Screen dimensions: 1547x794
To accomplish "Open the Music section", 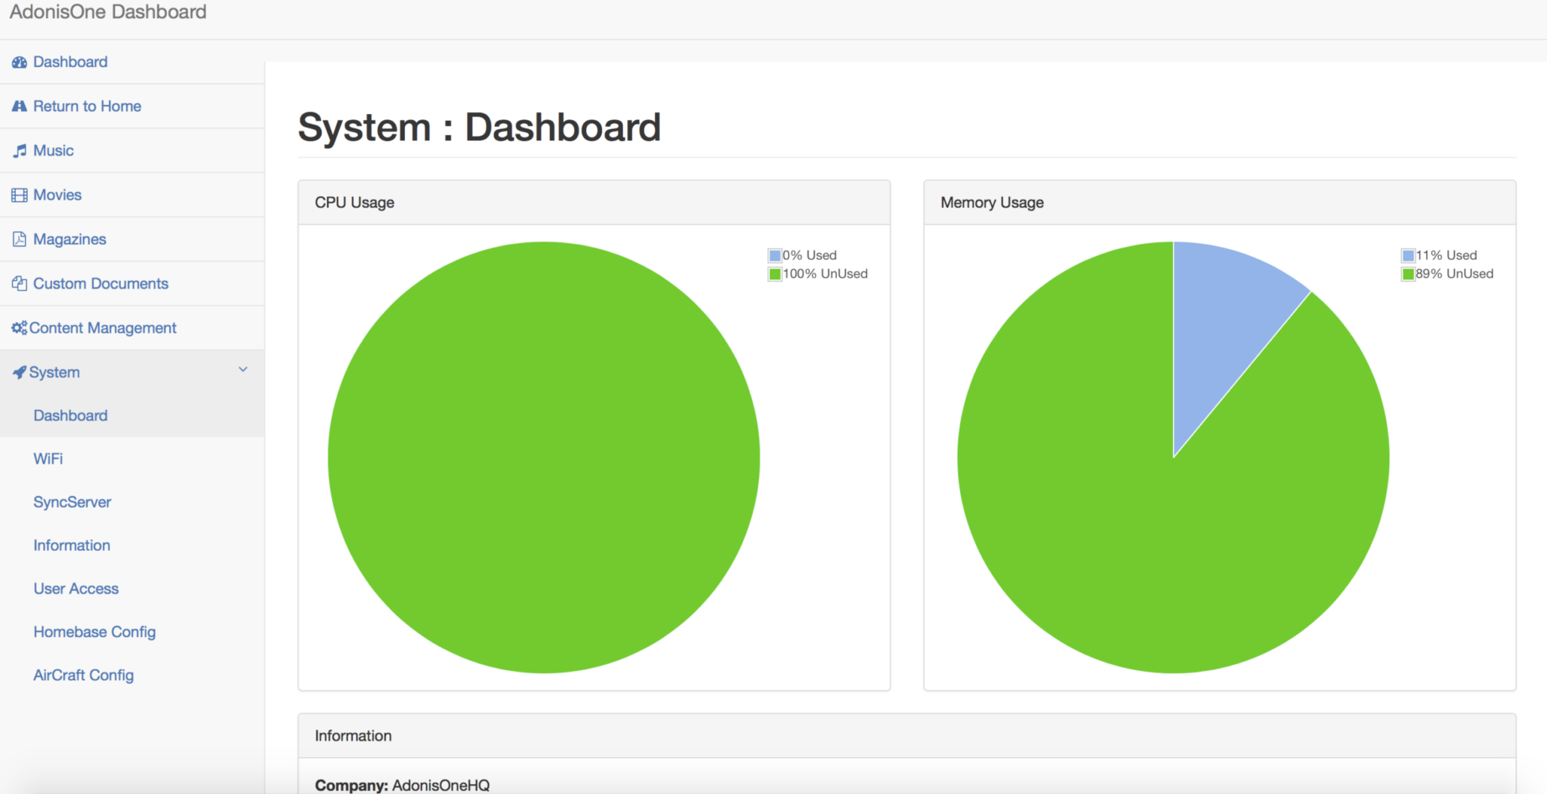I will tap(54, 151).
